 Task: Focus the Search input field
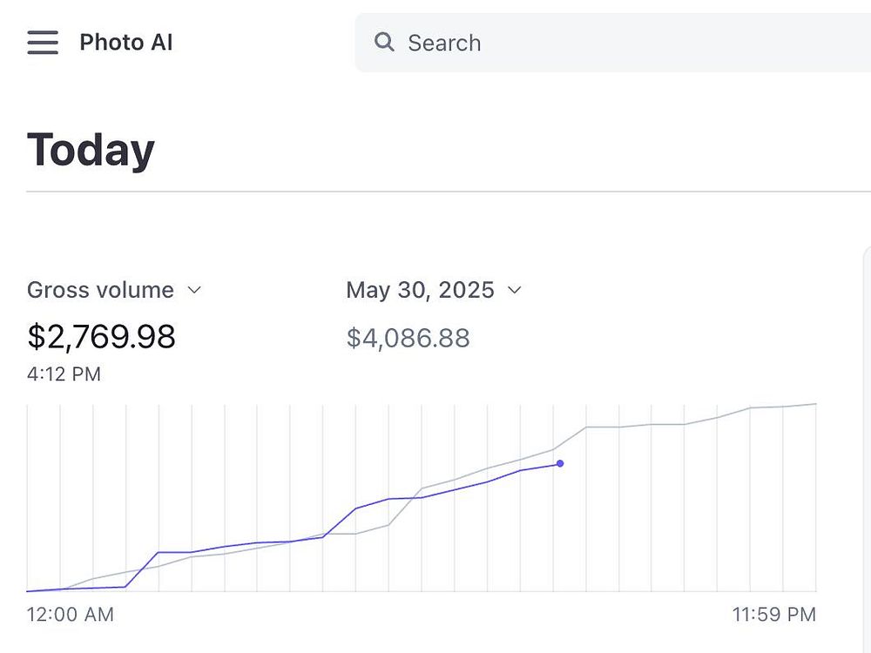(610, 43)
